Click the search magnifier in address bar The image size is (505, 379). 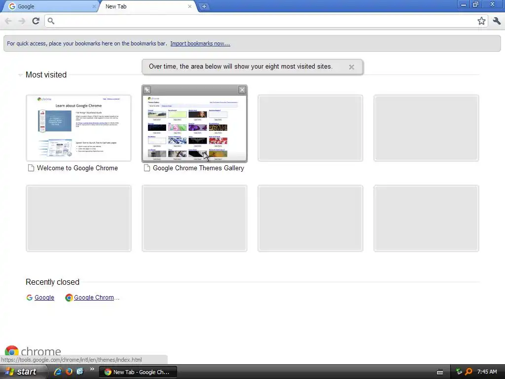click(x=51, y=21)
